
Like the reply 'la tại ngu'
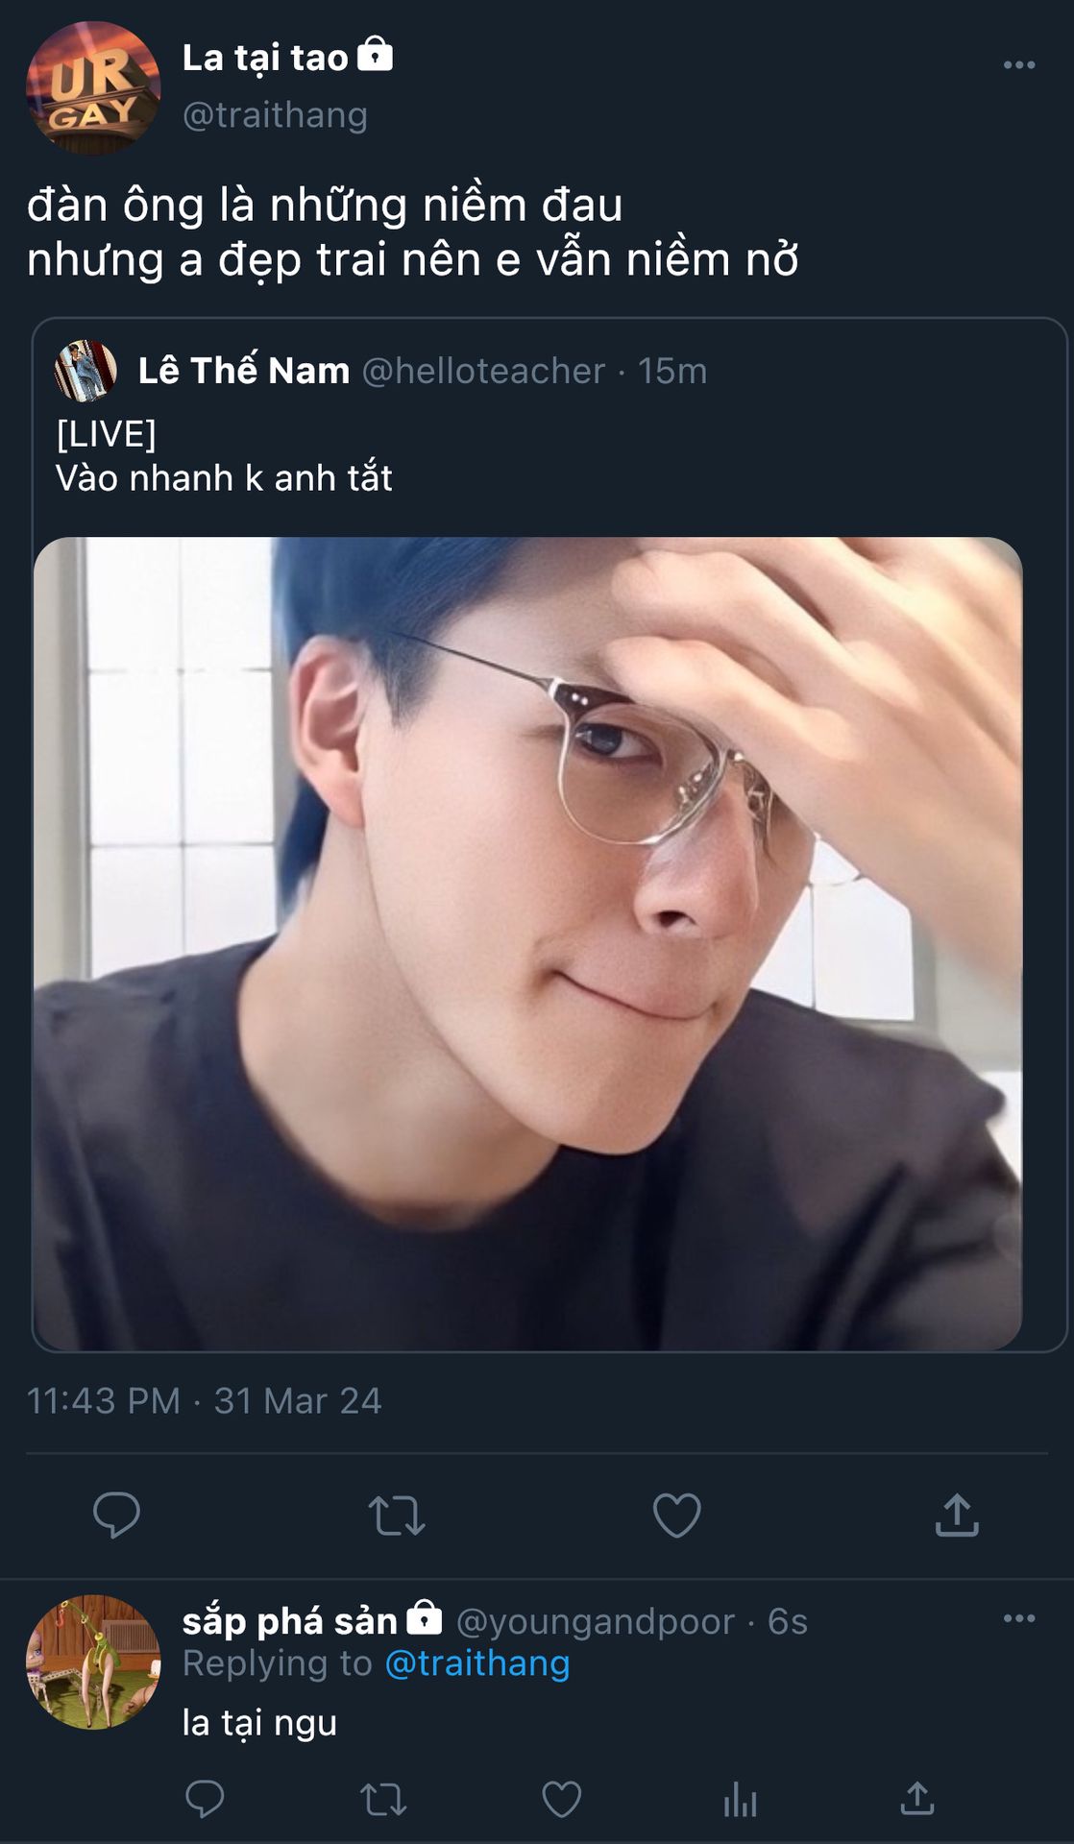561,1799
